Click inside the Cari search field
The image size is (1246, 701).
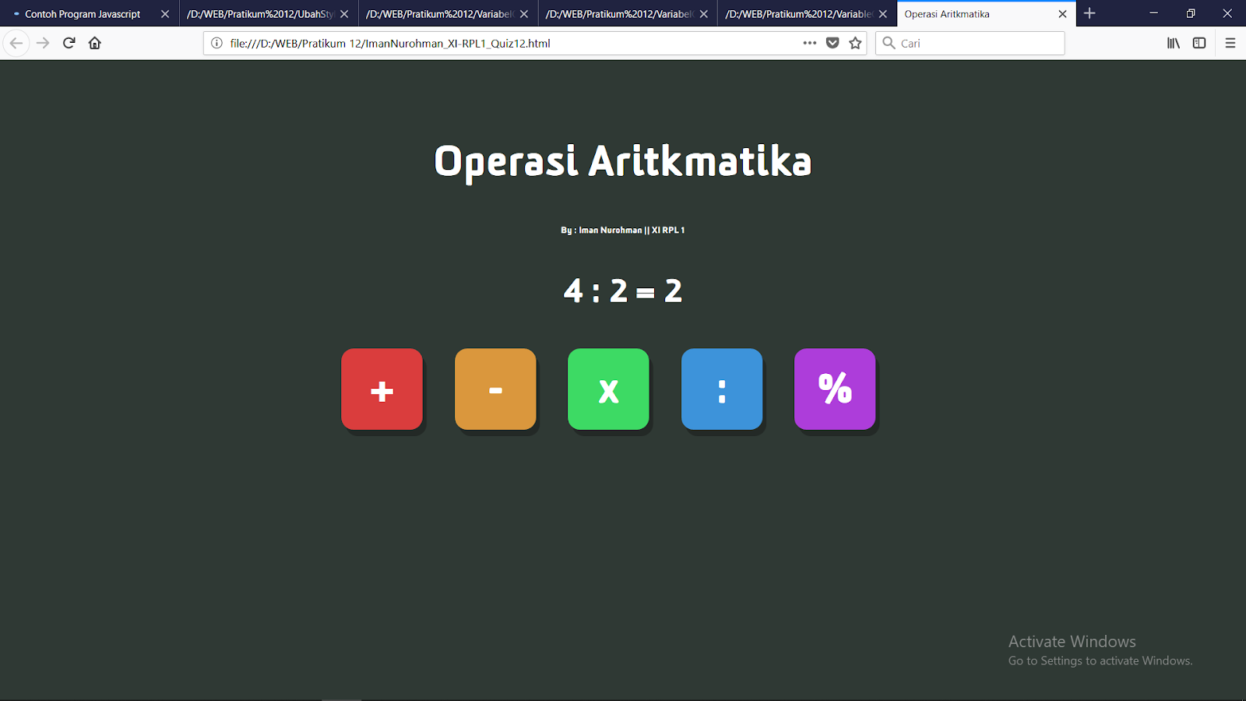click(x=970, y=43)
